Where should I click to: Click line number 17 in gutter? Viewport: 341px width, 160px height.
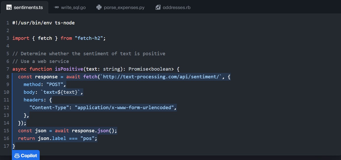click(6, 146)
